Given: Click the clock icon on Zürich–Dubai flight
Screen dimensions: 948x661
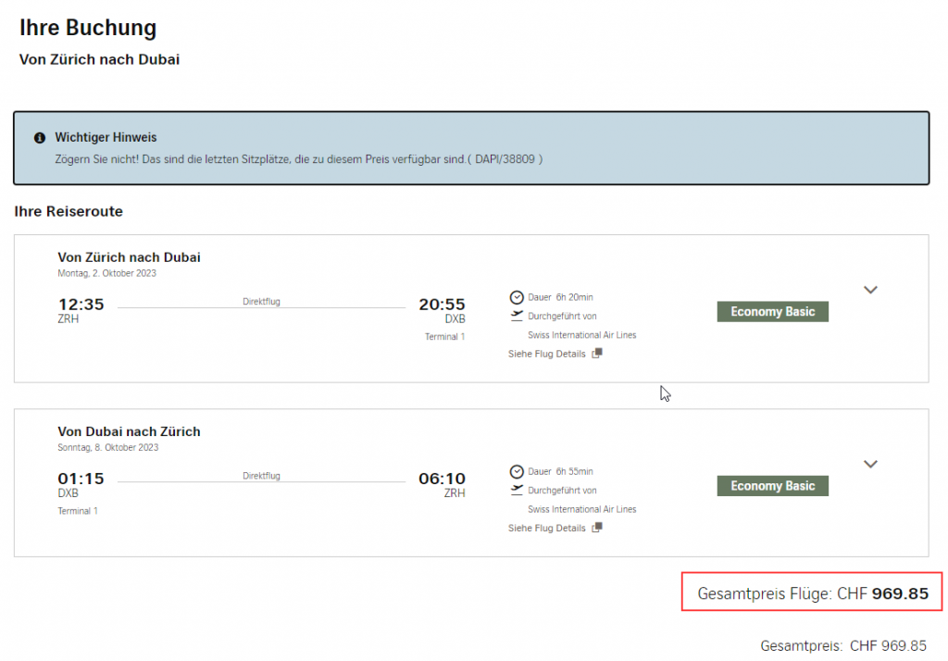Looking at the screenshot, I should pos(517,297).
